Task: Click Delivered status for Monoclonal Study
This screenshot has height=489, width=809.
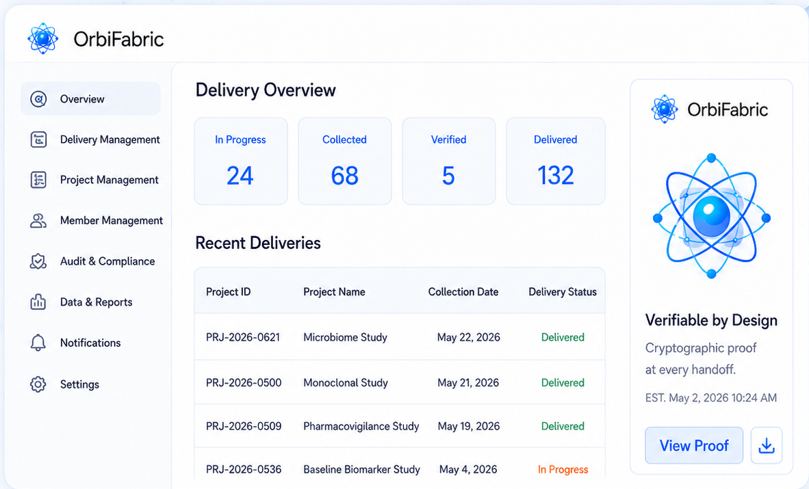Action: pos(563,383)
